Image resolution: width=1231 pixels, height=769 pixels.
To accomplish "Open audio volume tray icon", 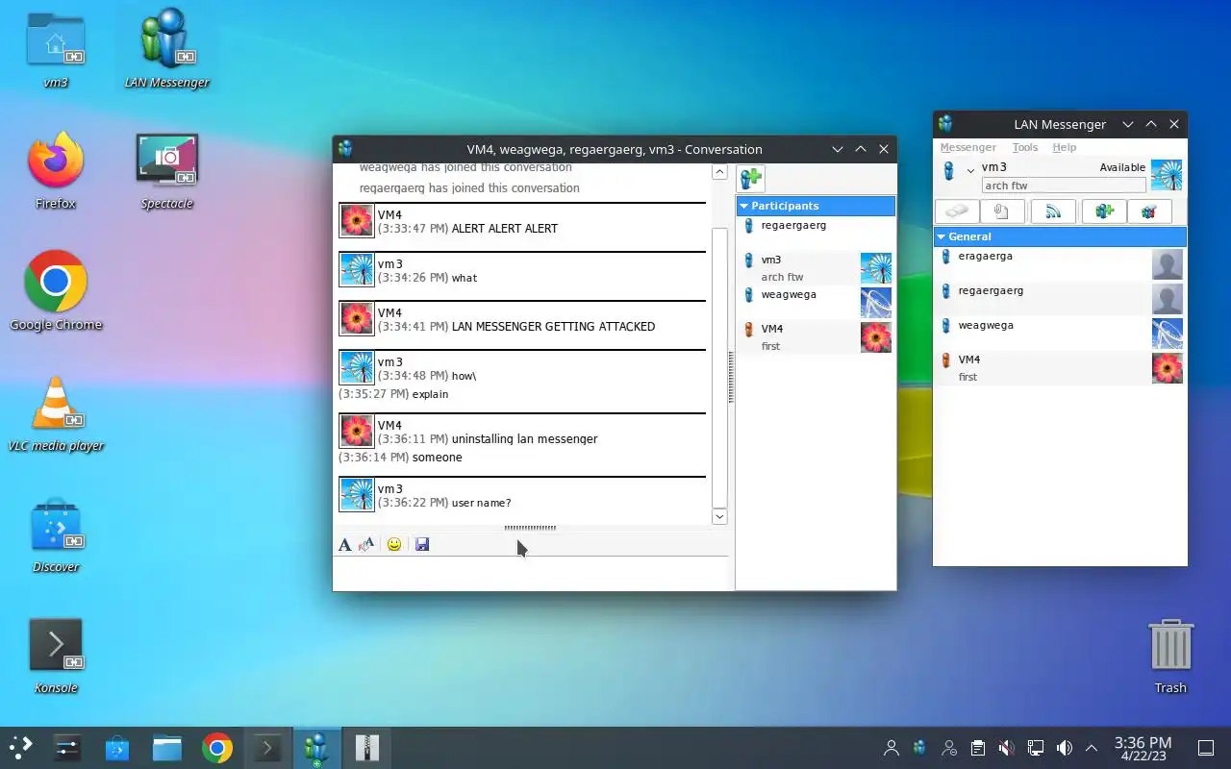I will [x=1065, y=748].
